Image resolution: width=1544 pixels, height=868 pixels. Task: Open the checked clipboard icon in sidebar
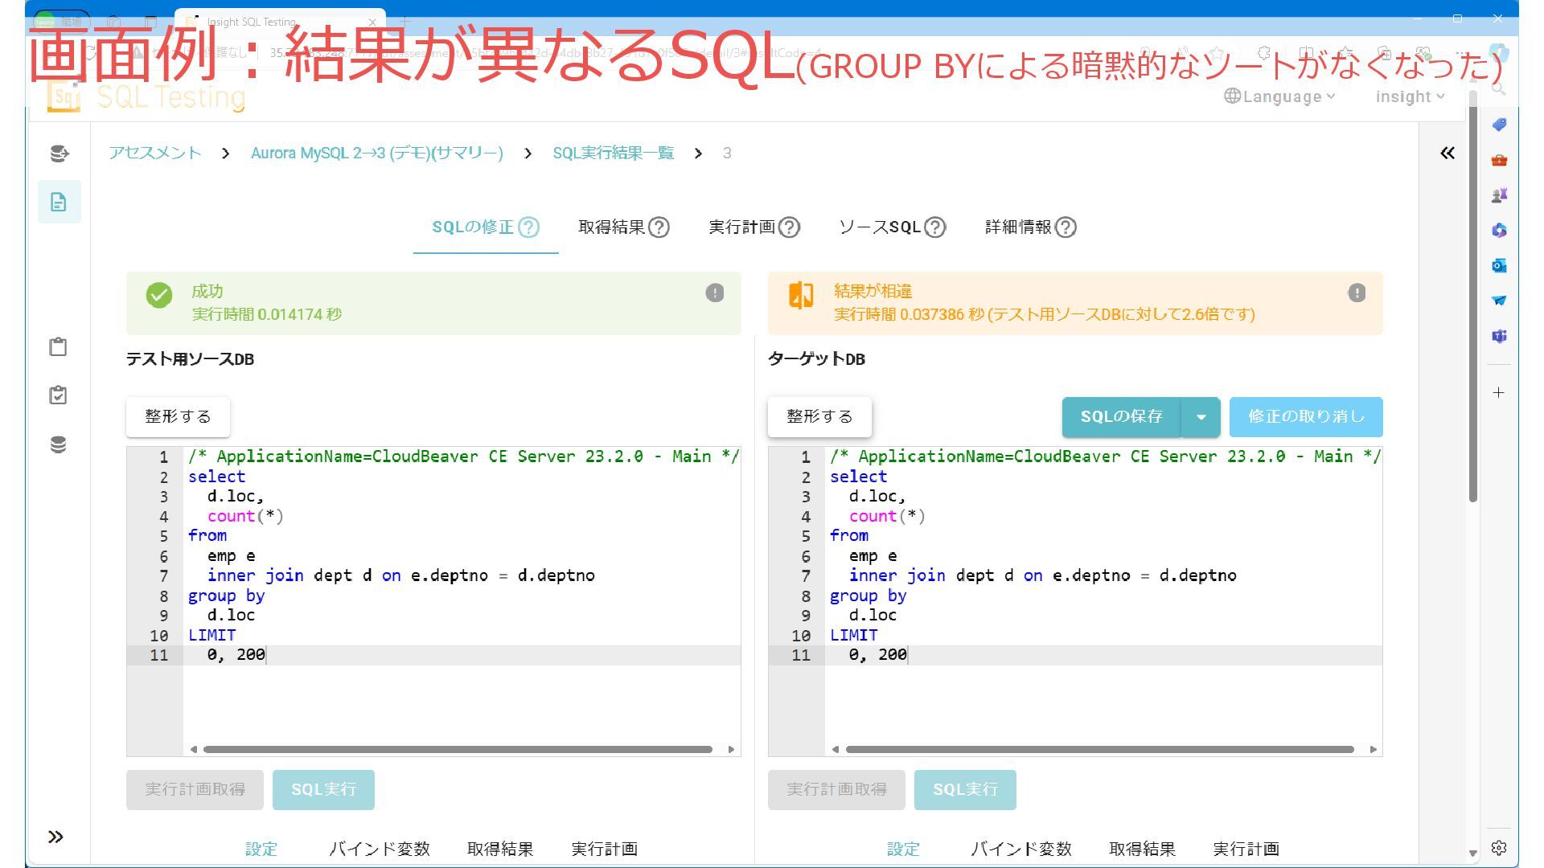click(x=58, y=395)
